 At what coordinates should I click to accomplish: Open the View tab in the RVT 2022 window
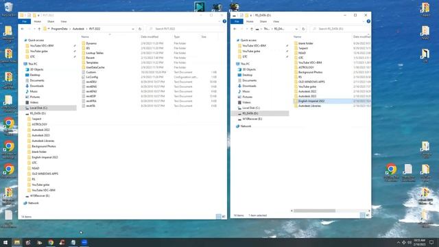[x=64, y=21]
